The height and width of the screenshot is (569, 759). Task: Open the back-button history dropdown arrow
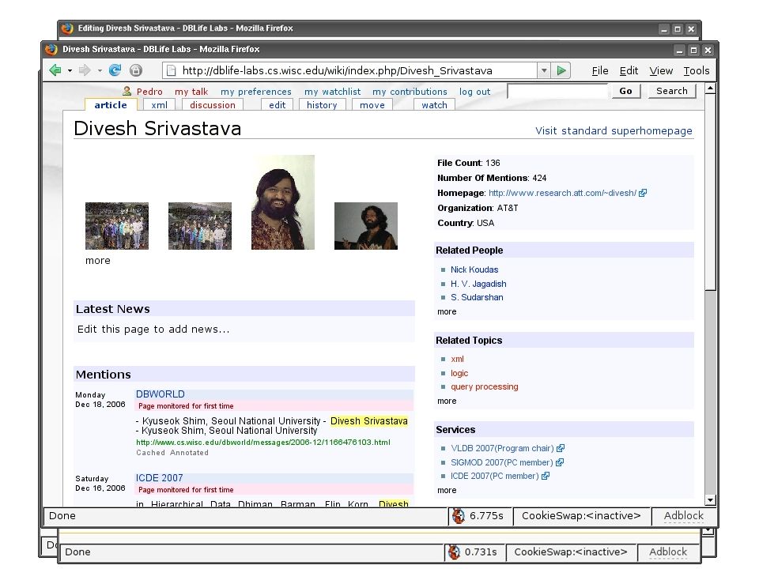70,70
